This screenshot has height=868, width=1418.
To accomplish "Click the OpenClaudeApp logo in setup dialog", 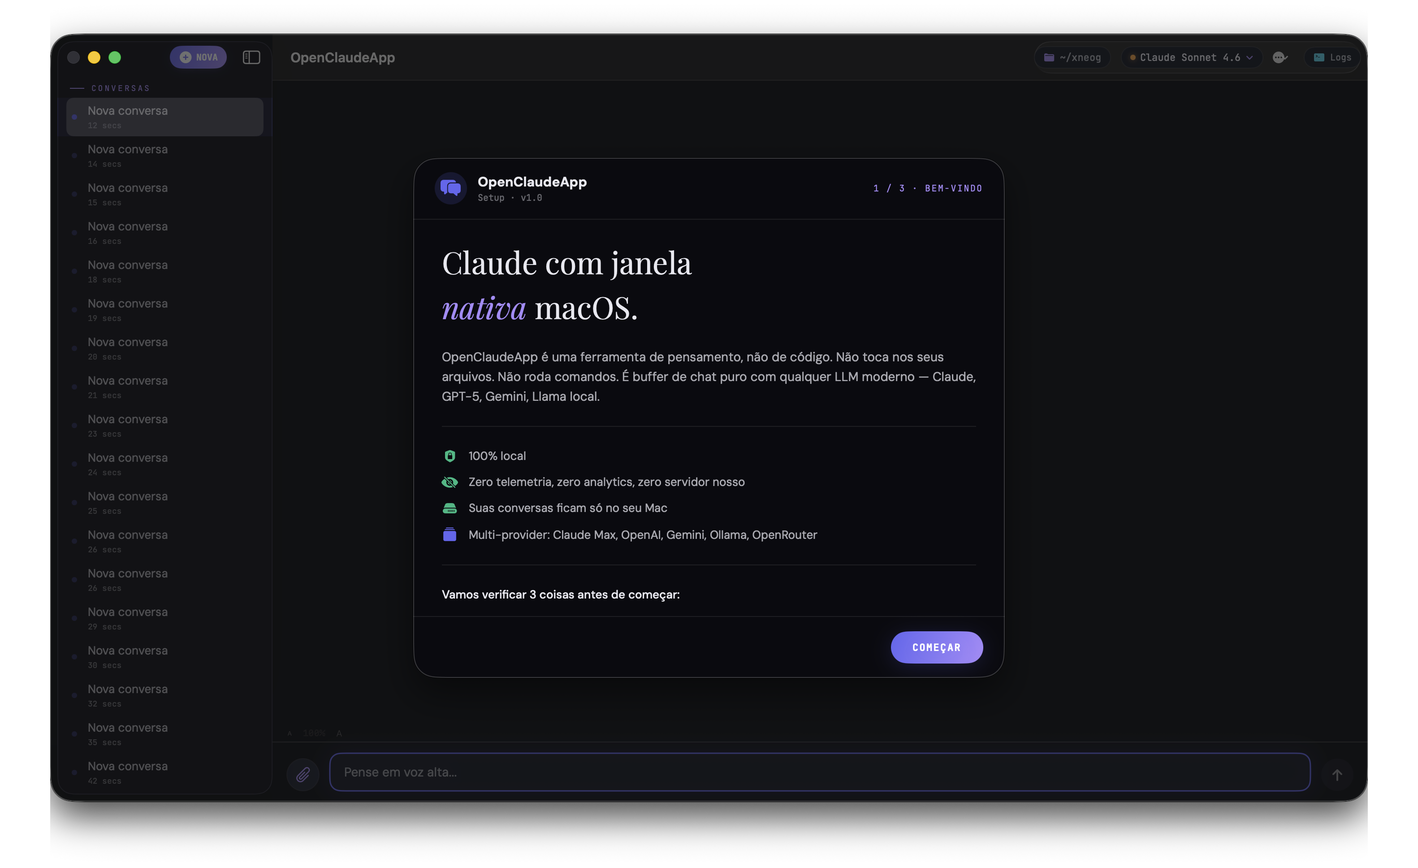I will click(x=450, y=188).
